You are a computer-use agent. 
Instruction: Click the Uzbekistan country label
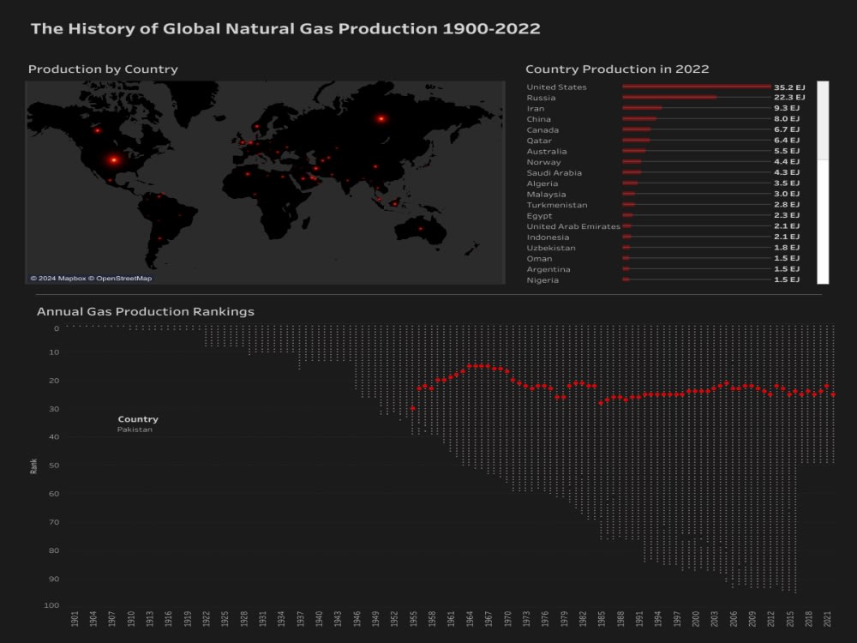551,248
